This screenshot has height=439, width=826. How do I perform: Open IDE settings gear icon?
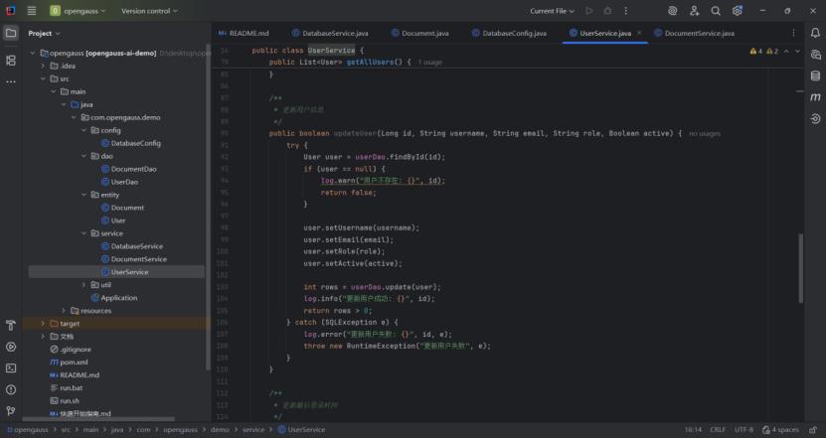tap(737, 11)
